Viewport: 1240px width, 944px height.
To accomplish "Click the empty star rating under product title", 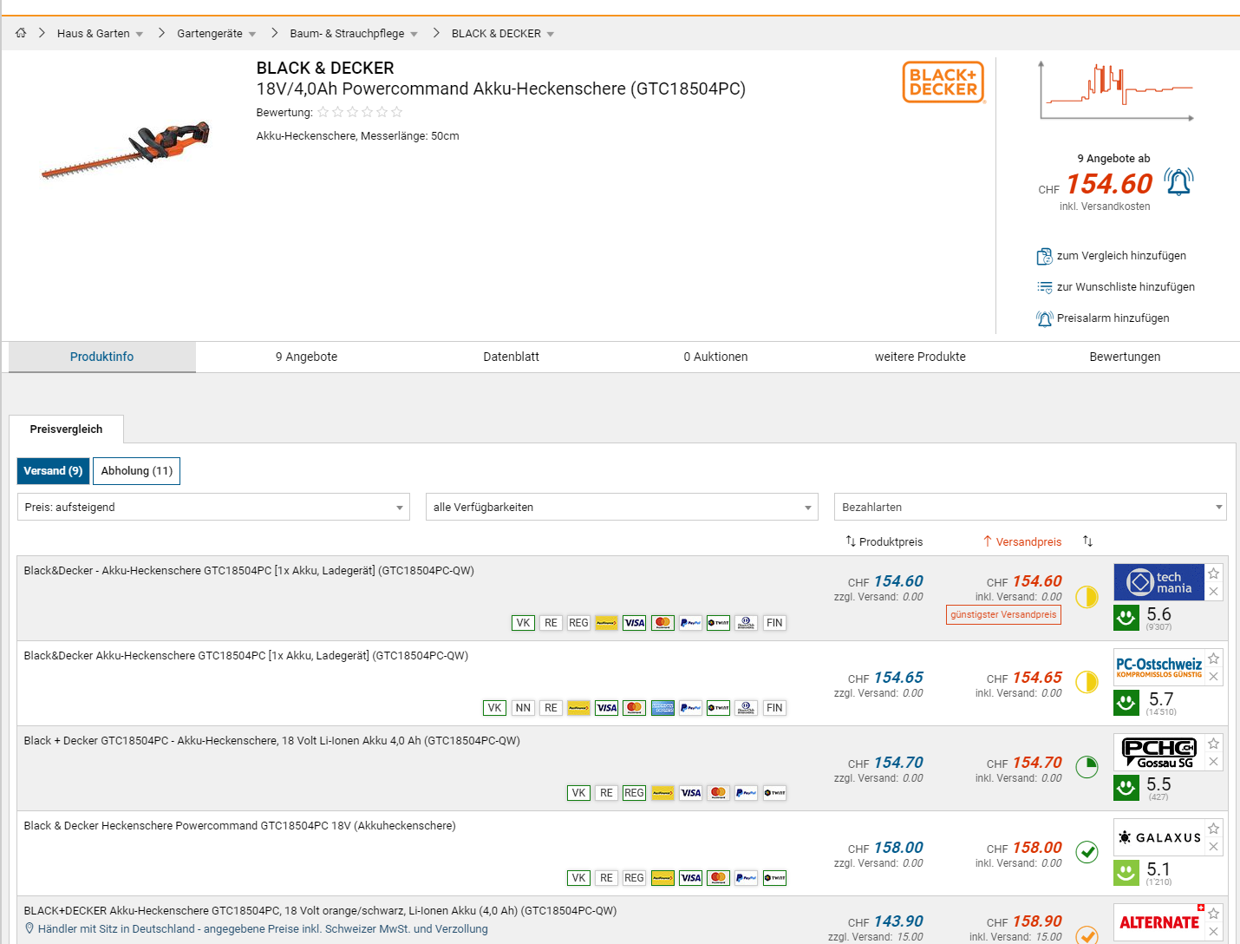I will 360,112.
